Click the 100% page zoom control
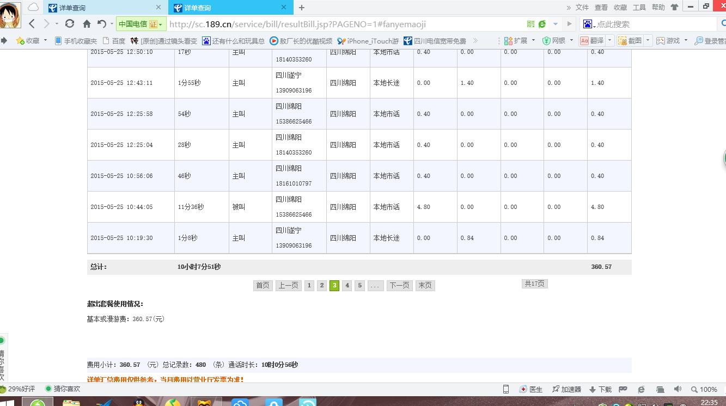Screen dimensions: 726x406 coord(704,389)
